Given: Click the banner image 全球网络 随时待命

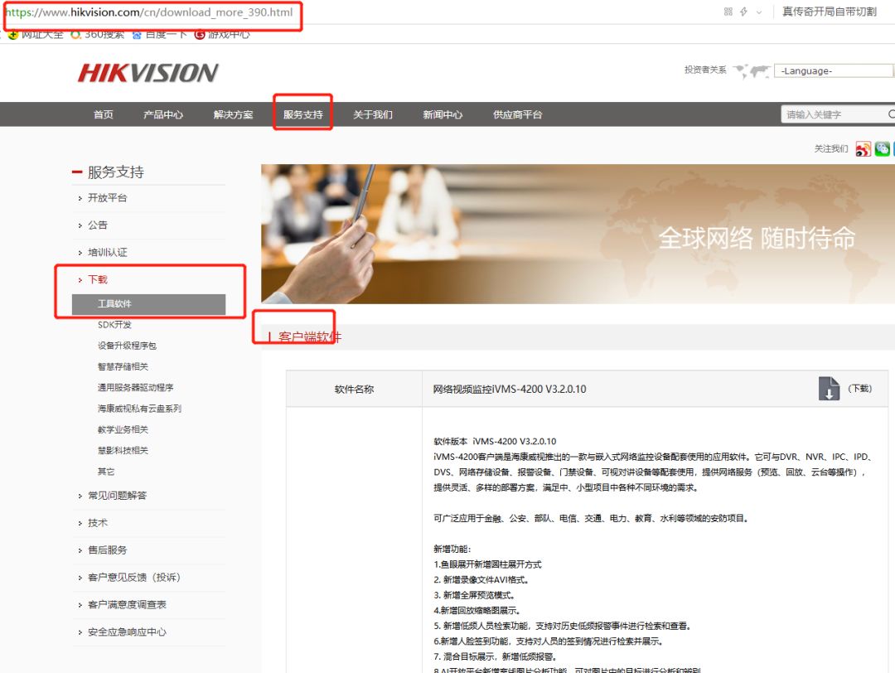Looking at the screenshot, I should [x=578, y=234].
